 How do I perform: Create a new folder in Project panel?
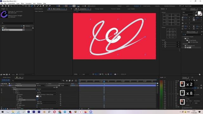click(4, 75)
